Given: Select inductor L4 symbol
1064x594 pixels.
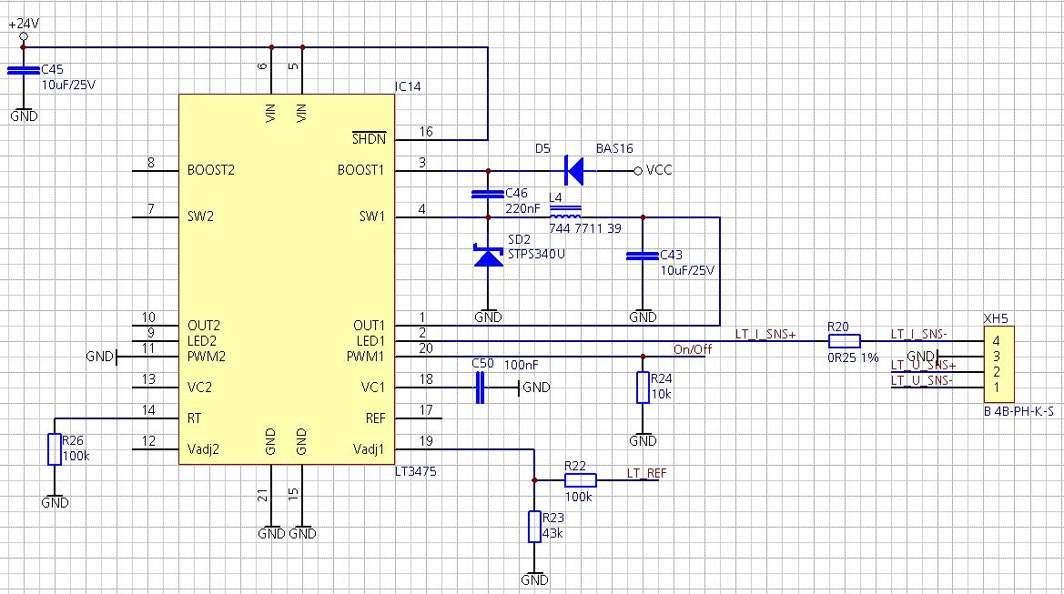Looking at the screenshot, I should coord(564,210).
